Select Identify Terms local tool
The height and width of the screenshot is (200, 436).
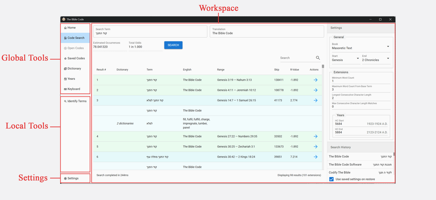75,101
